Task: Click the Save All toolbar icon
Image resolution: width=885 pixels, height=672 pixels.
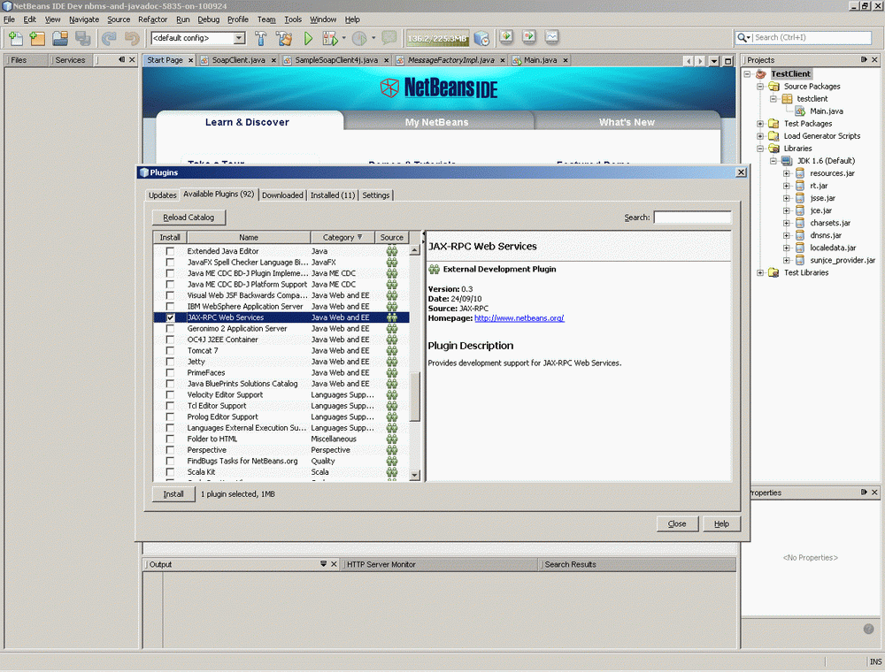Action: click(x=83, y=38)
